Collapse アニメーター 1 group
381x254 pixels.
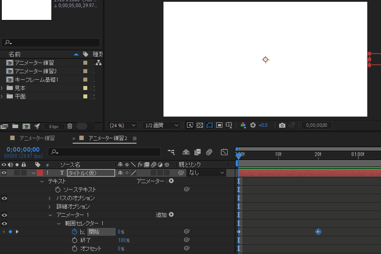pyautogui.click(x=51, y=215)
